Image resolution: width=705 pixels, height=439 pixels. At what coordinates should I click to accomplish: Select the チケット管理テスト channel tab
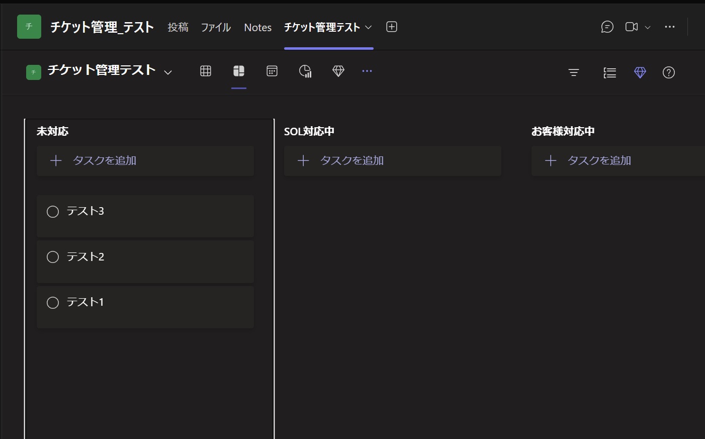pyautogui.click(x=322, y=27)
